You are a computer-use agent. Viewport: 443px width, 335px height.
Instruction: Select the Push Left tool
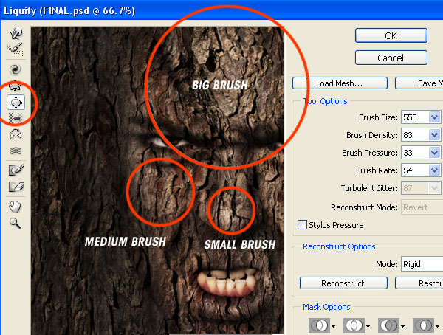coord(14,118)
